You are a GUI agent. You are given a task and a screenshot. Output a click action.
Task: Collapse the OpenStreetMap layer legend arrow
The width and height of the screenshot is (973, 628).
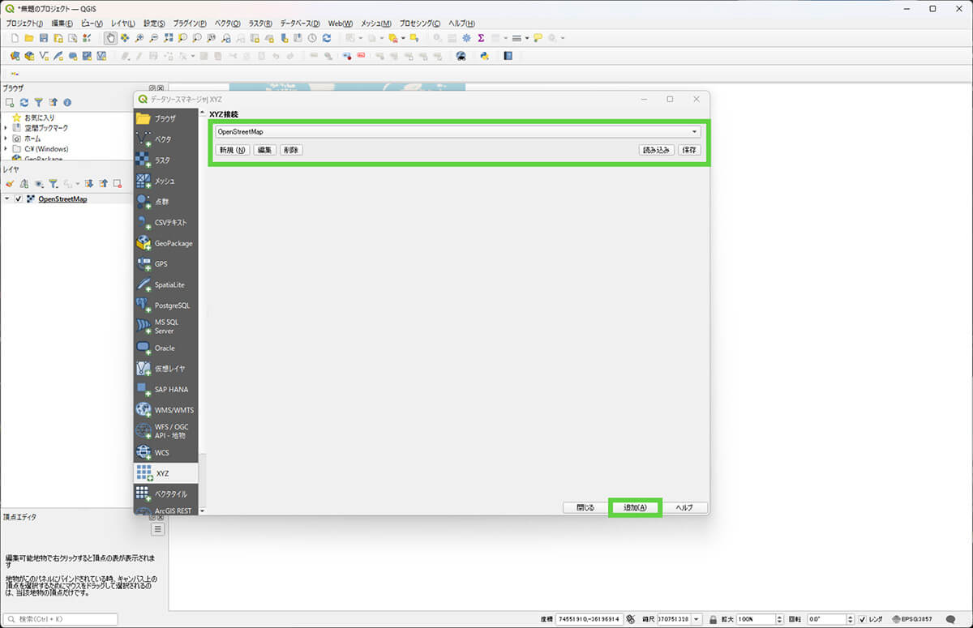point(7,199)
